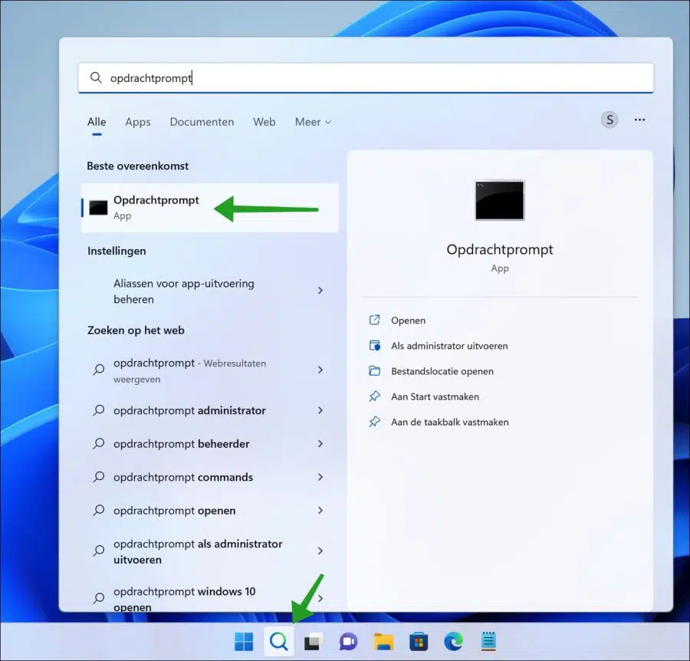The image size is (690, 661).
Task: Choose 'Aan Start vastmaken'
Action: [435, 397]
